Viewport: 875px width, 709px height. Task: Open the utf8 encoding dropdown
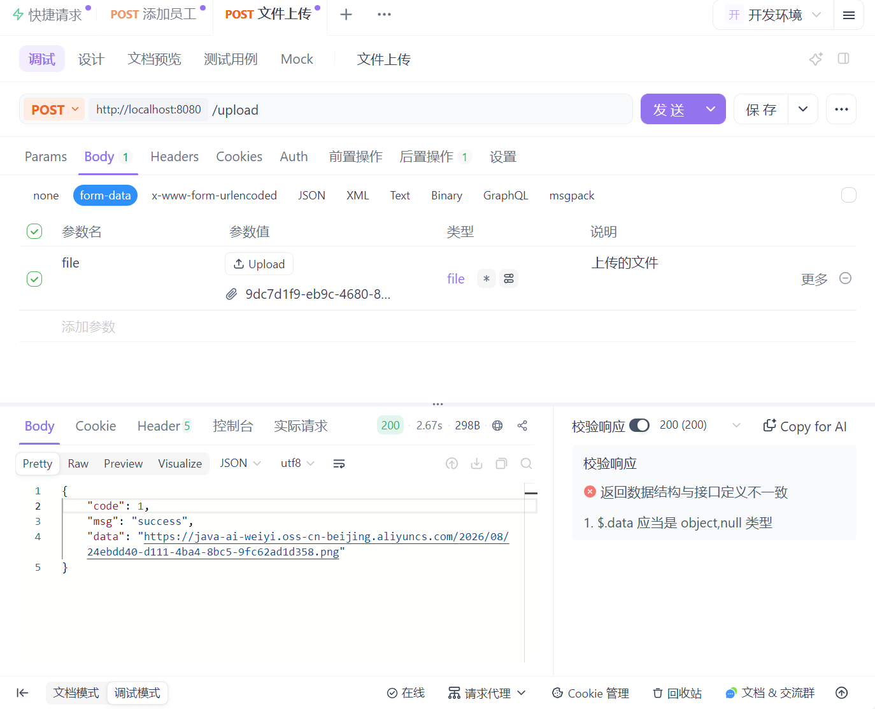point(297,464)
